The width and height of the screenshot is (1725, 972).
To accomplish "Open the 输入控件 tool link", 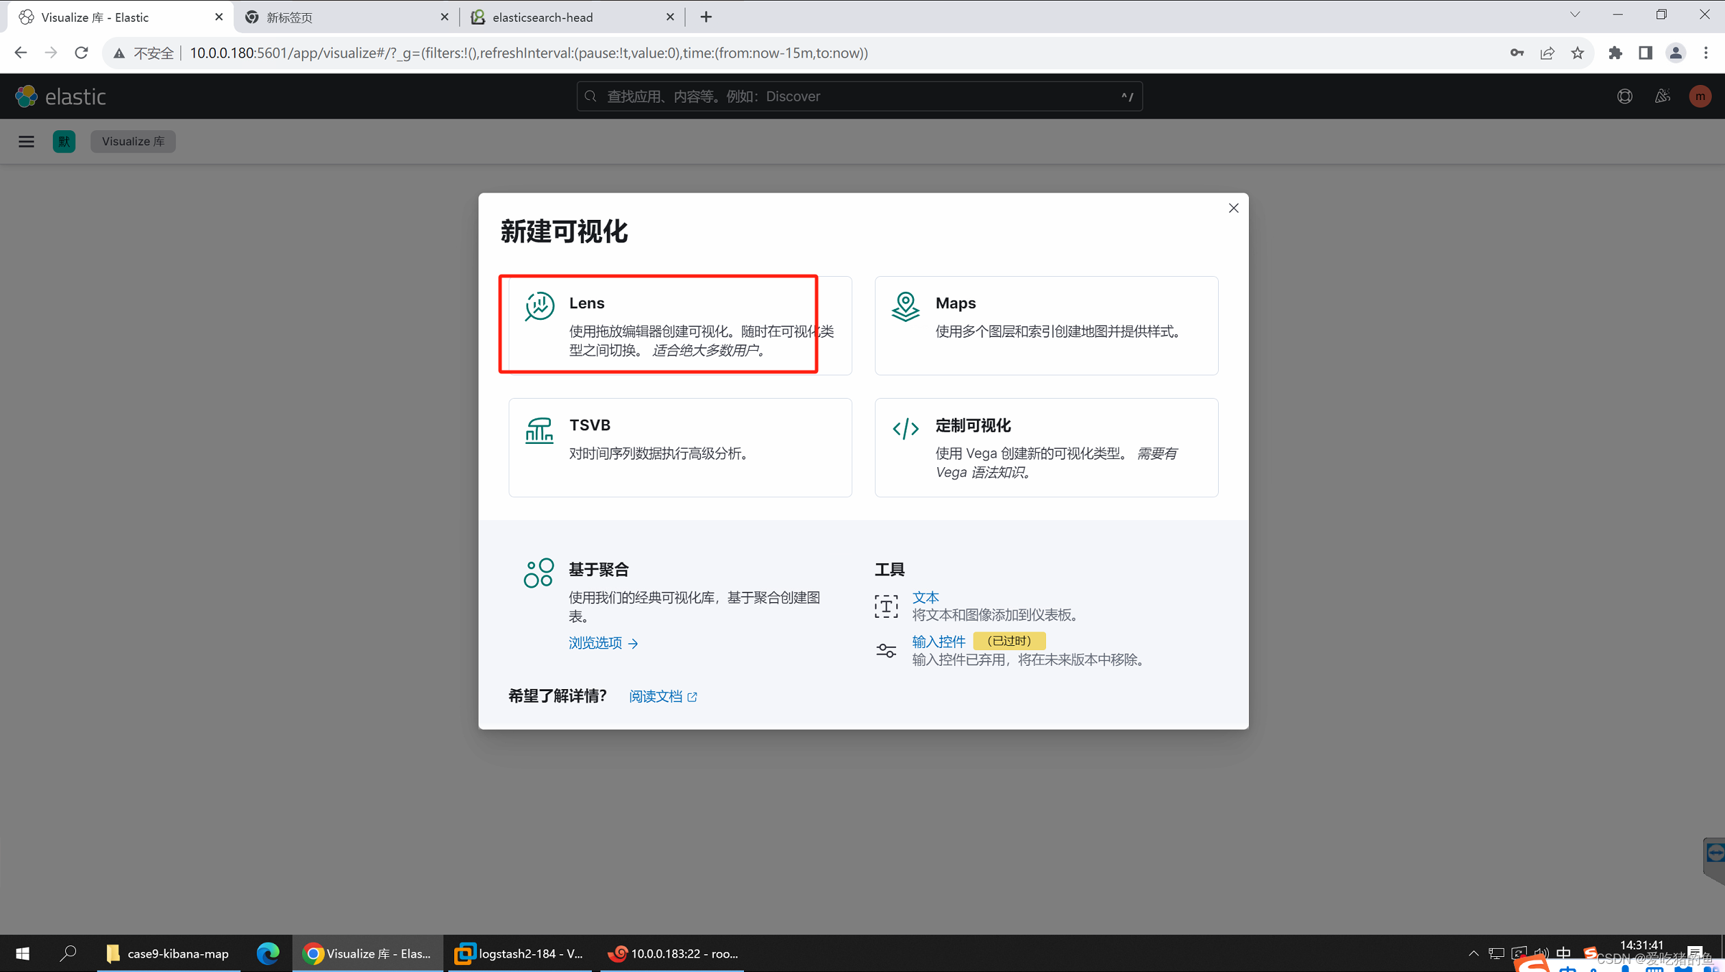I will (939, 641).
